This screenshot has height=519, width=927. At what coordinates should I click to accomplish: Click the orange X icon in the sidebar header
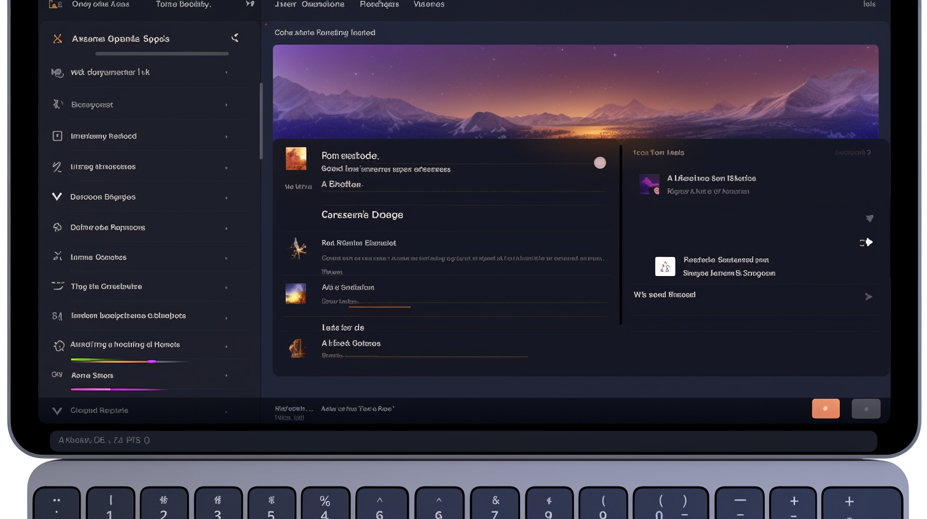[x=57, y=39]
